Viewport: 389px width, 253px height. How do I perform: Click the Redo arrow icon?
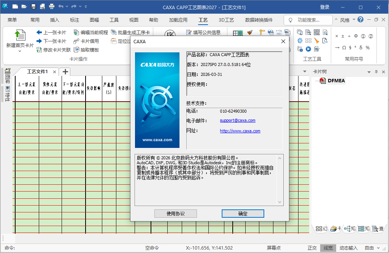[74, 6]
